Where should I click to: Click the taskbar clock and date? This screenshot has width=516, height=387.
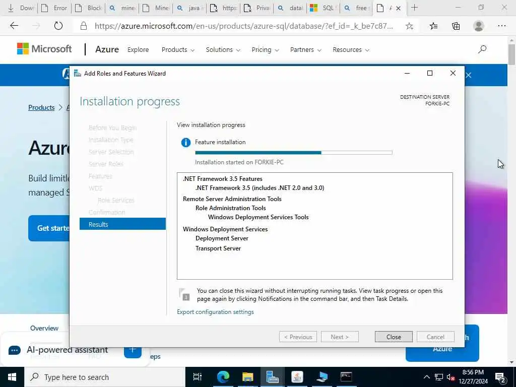tap(473, 377)
